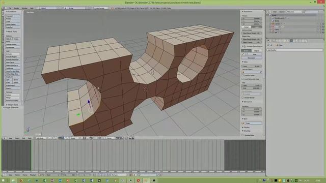Expand the Toggle Editmode operator panel
This screenshot has width=326, height=183.
coord(11,107)
